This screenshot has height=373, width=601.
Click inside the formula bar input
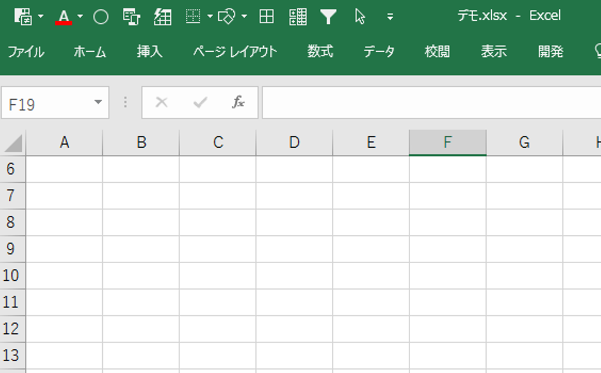[430, 103]
